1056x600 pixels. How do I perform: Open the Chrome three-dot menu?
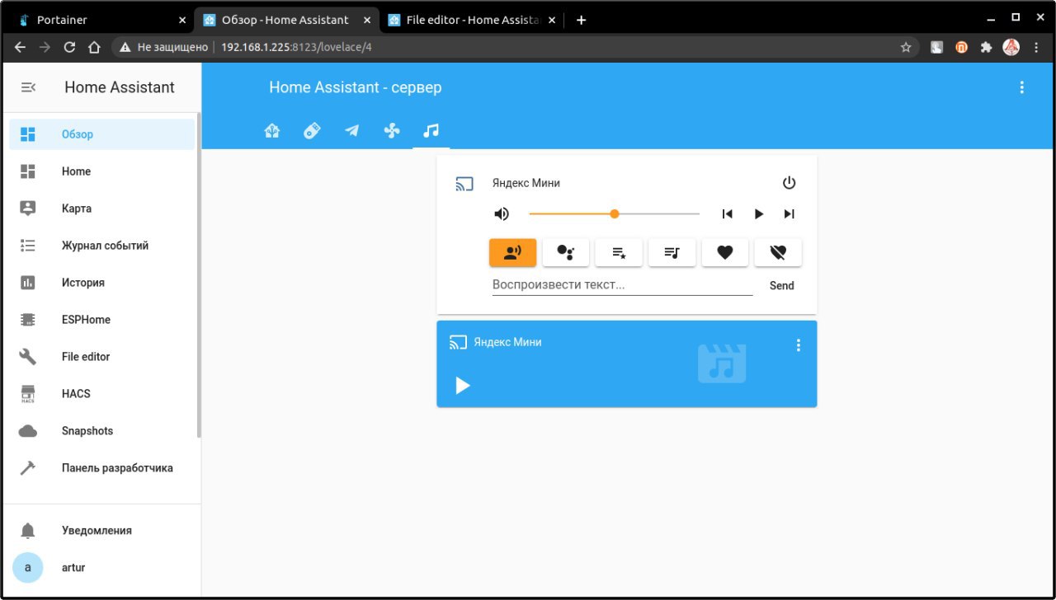pyautogui.click(x=1036, y=47)
